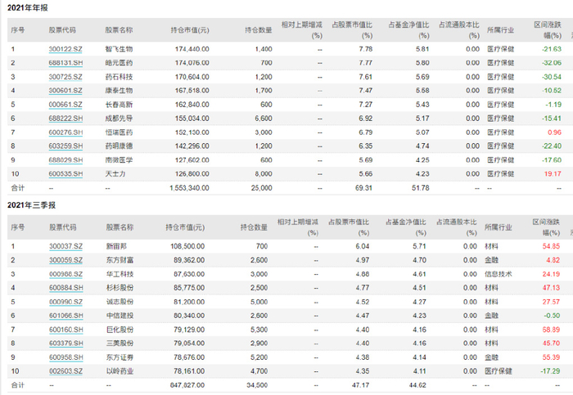The image size is (573, 395).
Task: Click stock name 南微医学
Action: tap(119, 160)
